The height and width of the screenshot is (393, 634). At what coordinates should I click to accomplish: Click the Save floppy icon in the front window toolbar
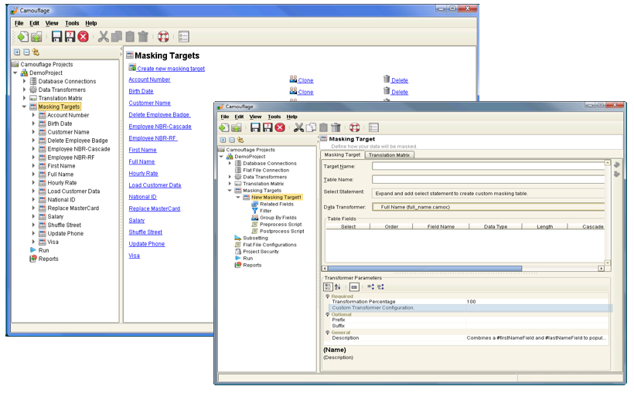click(255, 127)
